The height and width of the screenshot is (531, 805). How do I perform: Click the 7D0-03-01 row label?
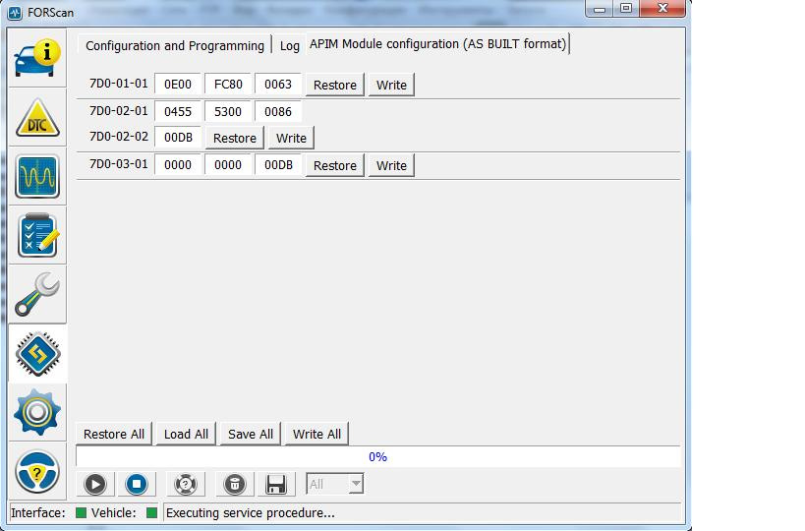(x=119, y=164)
